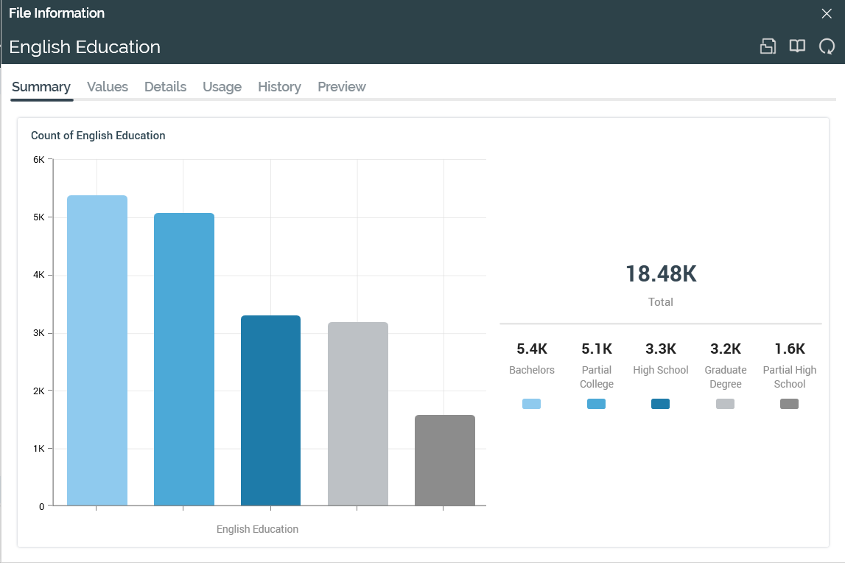Click the shortest dark gray chart bar
This screenshot has width=845, height=563.
444,461
